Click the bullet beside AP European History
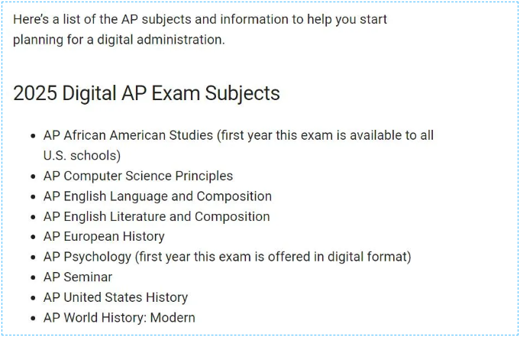 [x=33, y=237]
